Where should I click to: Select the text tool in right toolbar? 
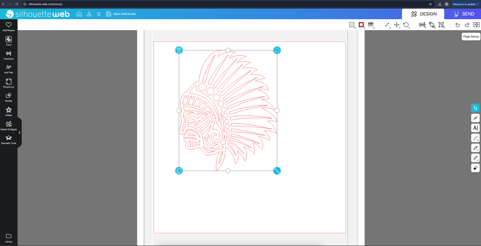coord(475,128)
